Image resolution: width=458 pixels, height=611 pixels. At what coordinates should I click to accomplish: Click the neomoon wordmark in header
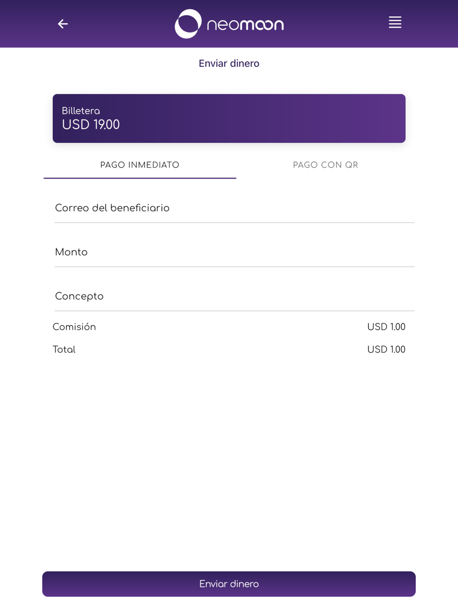[x=245, y=25]
